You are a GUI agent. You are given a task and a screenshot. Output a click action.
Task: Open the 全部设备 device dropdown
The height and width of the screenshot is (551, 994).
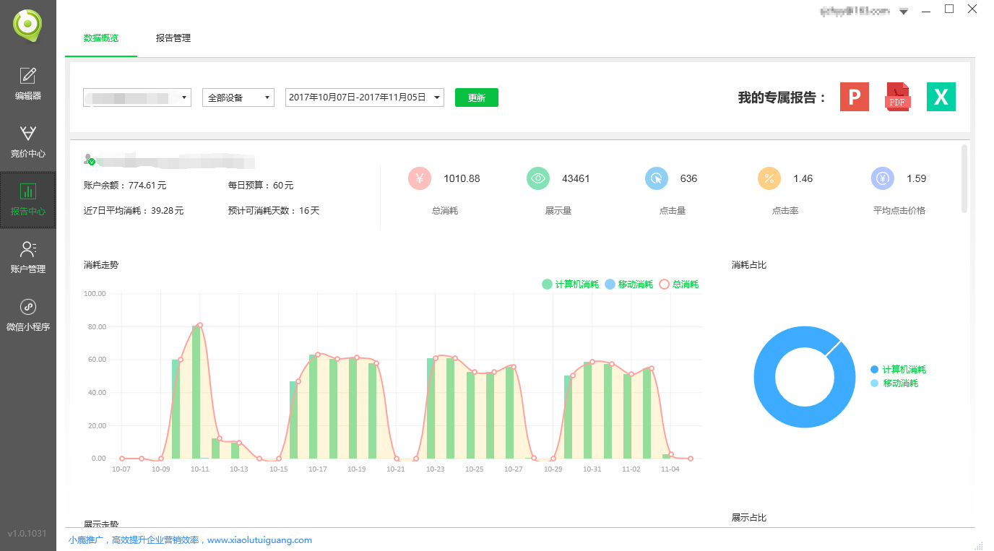[x=238, y=97]
